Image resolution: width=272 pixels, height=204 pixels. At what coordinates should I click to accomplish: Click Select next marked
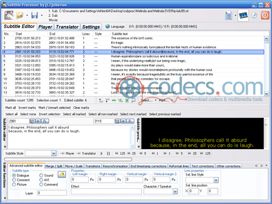tap(133, 114)
